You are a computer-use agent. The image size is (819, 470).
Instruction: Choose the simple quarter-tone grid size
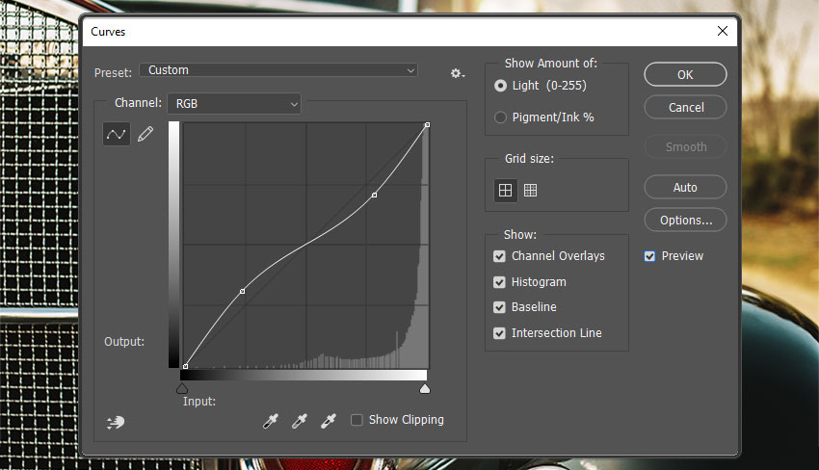point(505,190)
